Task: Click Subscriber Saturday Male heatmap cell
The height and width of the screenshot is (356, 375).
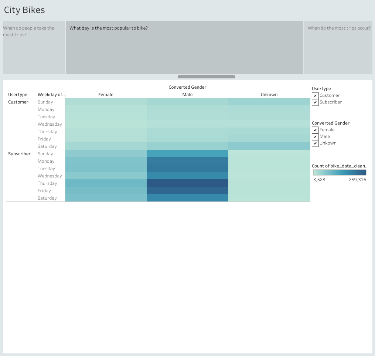Action: pyautogui.click(x=188, y=198)
